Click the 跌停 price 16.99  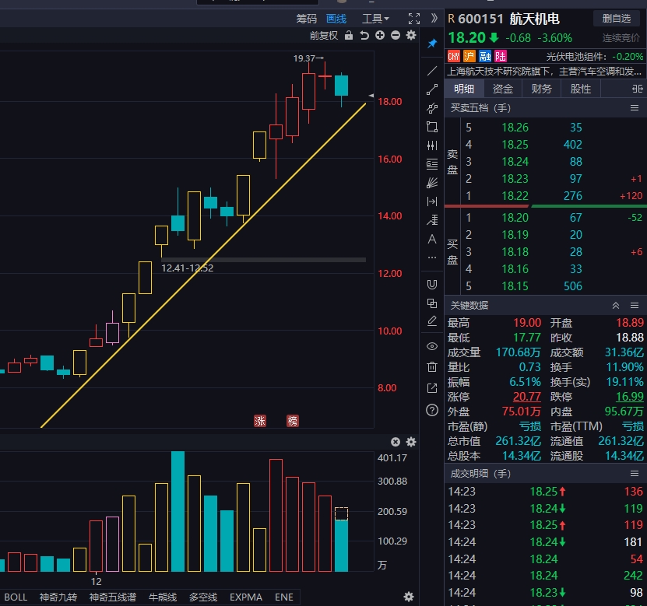(629, 397)
